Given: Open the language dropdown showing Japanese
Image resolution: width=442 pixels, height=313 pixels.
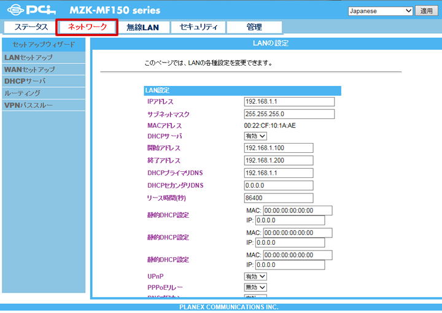Looking at the screenshot, I should pyautogui.click(x=380, y=11).
